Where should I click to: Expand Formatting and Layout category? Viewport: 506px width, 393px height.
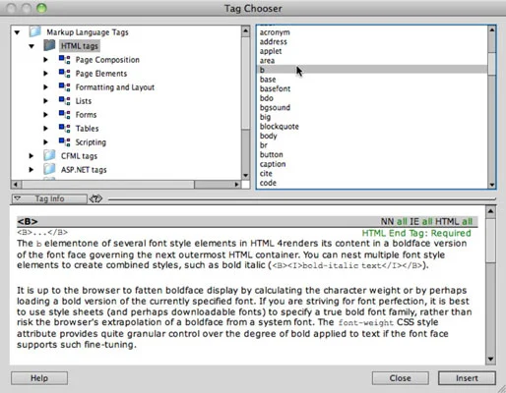coord(45,87)
